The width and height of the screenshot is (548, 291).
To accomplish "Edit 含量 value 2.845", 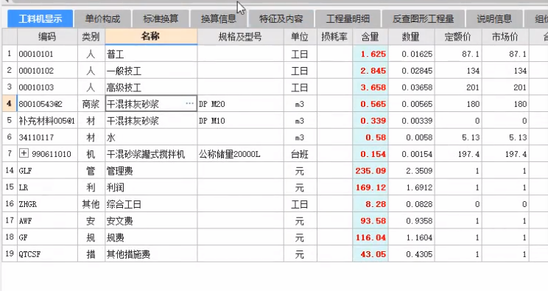I will pos(370,71).
